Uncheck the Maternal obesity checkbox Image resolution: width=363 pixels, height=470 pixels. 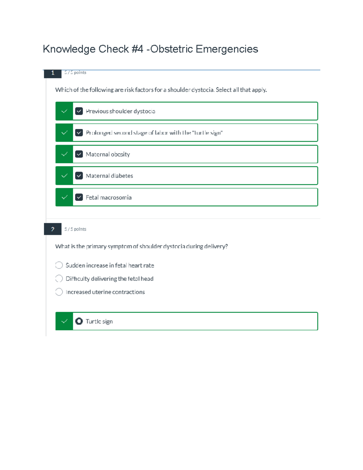[x=79, y=154]
